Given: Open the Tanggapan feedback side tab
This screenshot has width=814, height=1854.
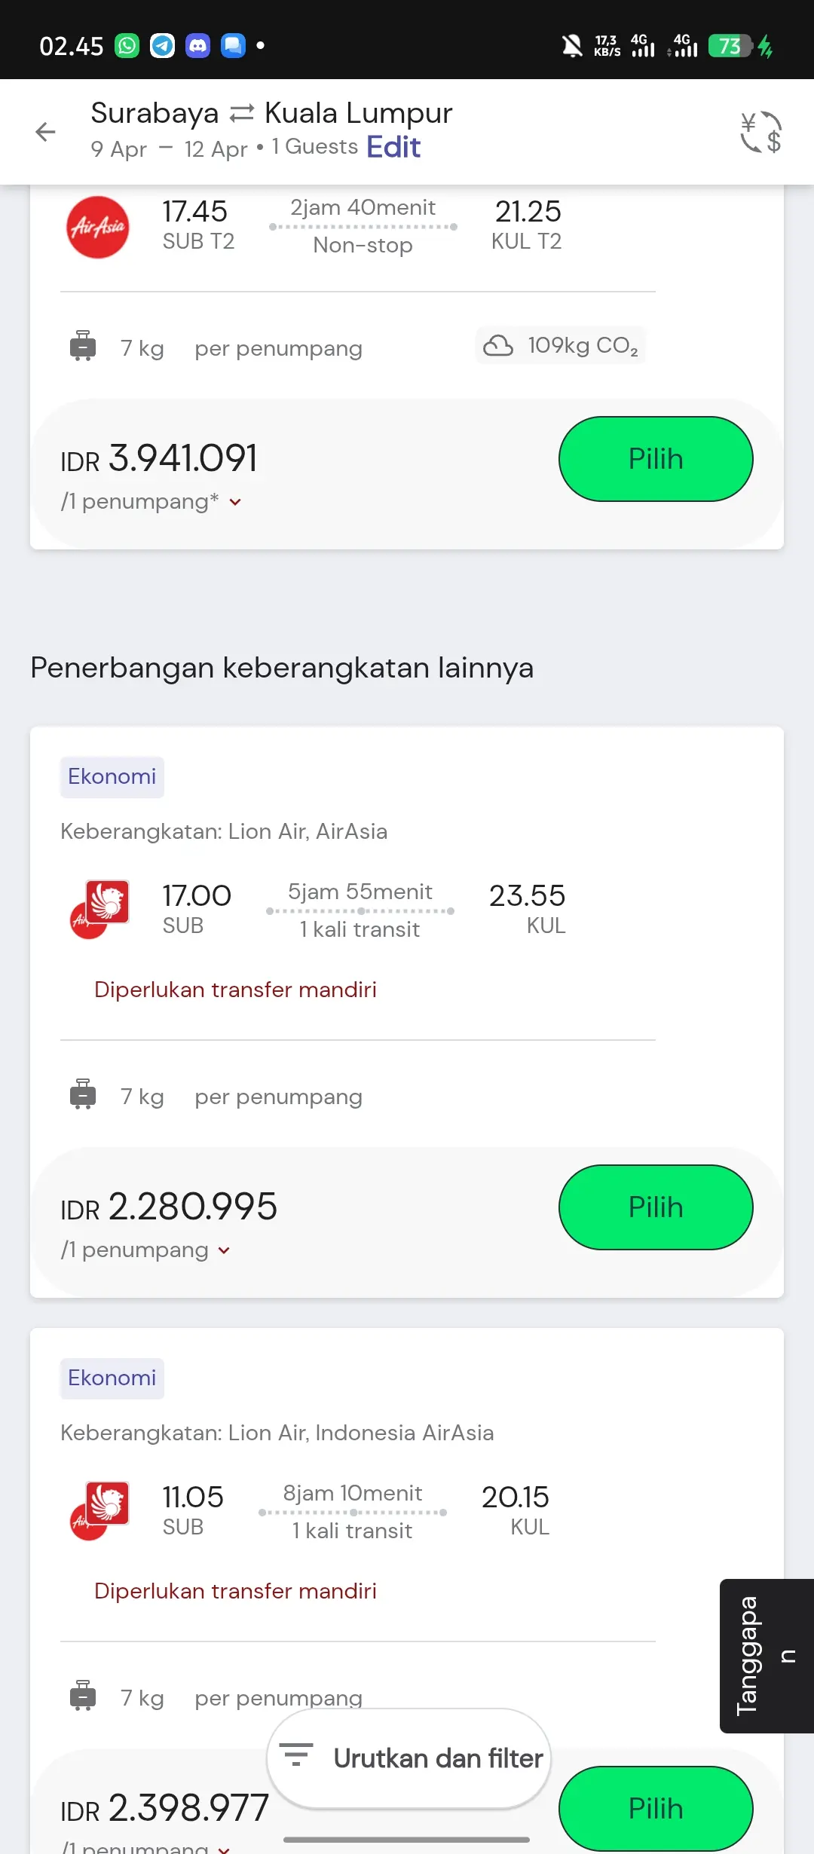Looking at the screenshot, I should pos(766,1656).
